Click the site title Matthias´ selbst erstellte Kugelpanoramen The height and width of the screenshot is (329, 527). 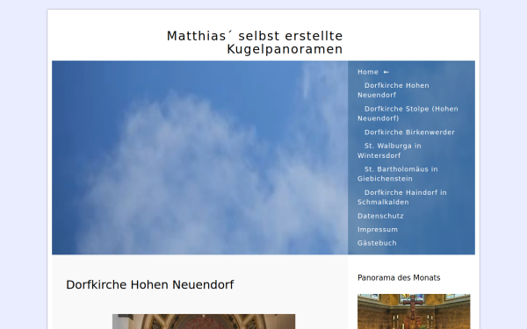pos(255,42)
